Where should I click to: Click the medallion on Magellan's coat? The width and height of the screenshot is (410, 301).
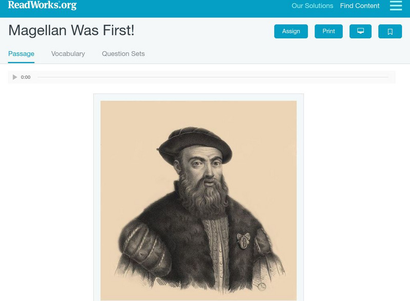click(243, 241)
